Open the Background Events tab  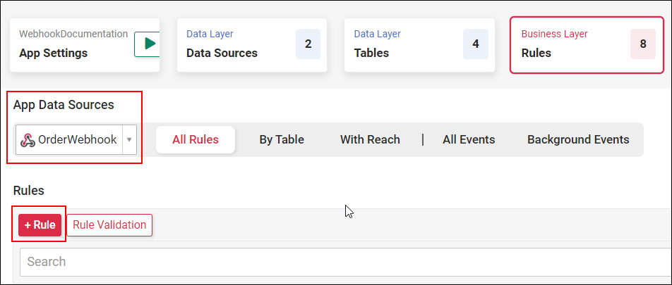[578, 139]
